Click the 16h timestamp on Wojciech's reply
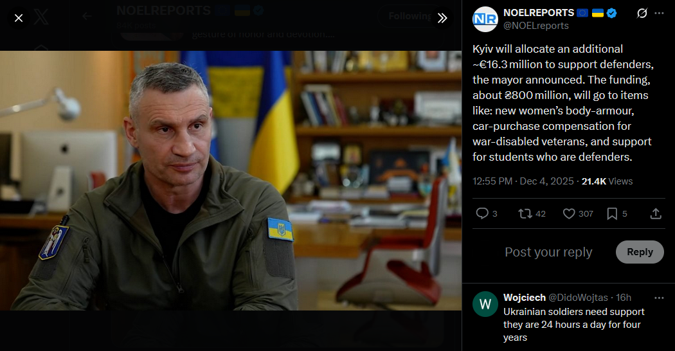Viewport: 675px width, 351px height. point(624,298)
